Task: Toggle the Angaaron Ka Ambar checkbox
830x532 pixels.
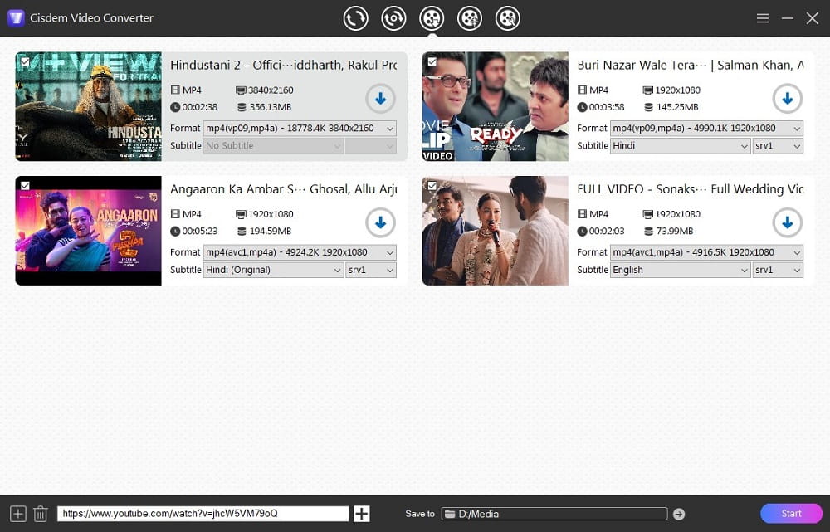Action: pyautogui.click(x=25, y=185)
